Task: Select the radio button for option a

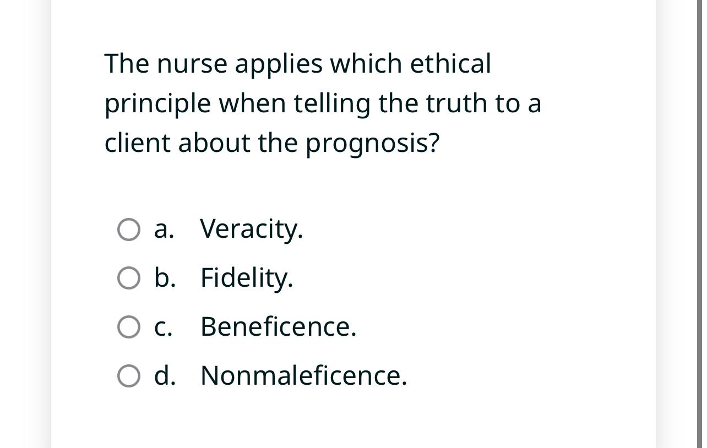Action: pos(128,230)
